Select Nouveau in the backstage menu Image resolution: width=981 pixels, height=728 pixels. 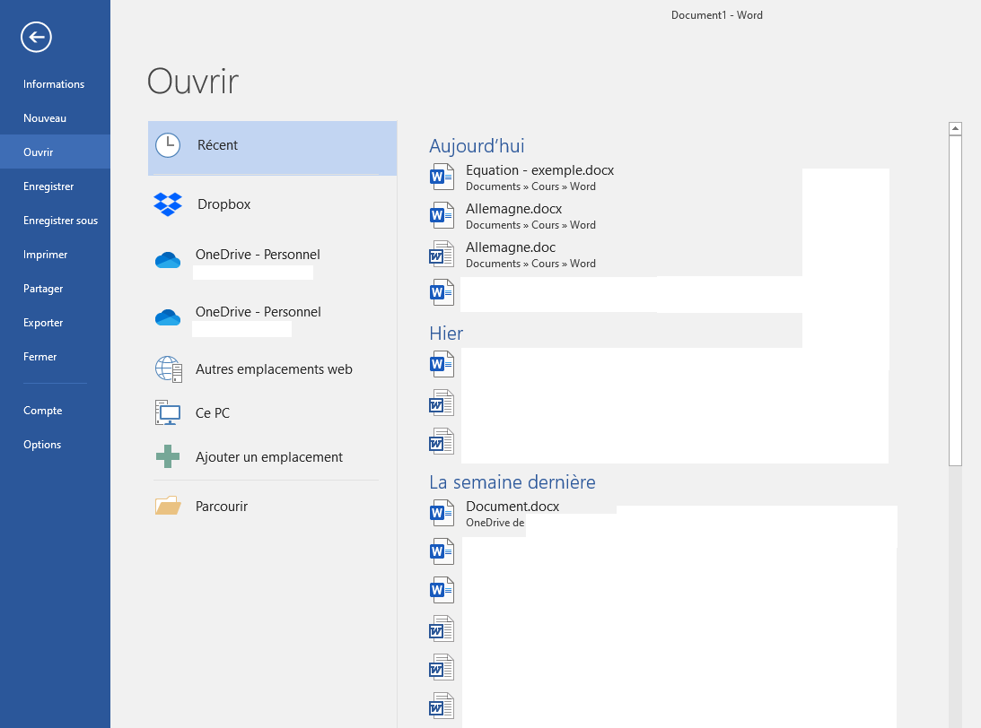(45, 118)
